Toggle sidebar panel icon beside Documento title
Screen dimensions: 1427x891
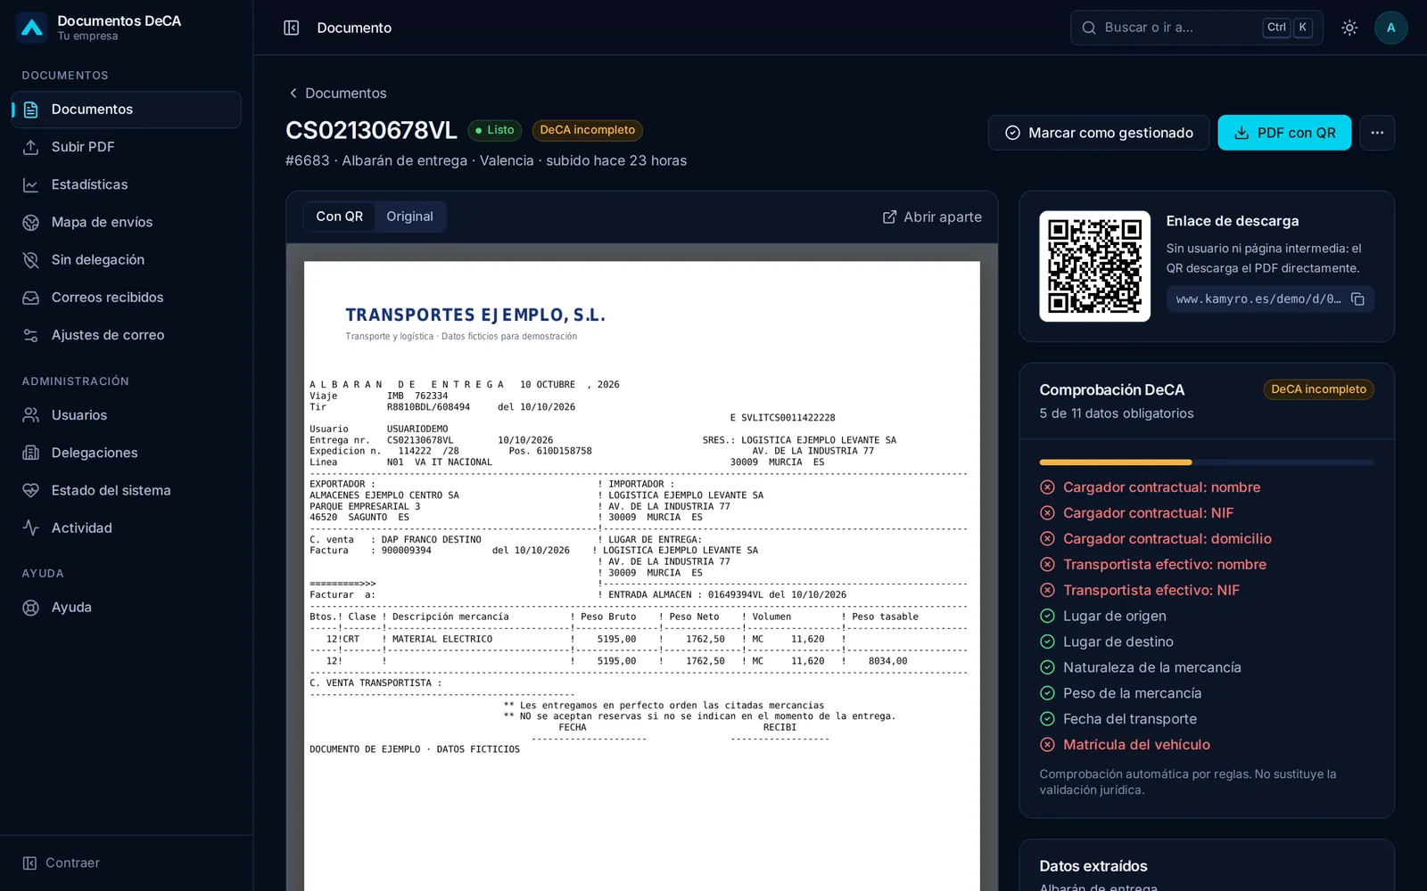click(292, 28)
